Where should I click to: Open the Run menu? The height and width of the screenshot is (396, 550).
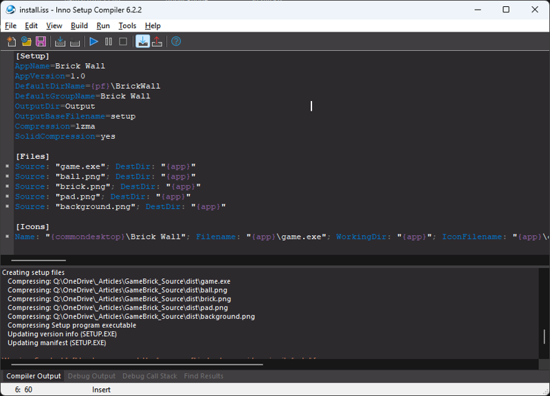point(103,25)
